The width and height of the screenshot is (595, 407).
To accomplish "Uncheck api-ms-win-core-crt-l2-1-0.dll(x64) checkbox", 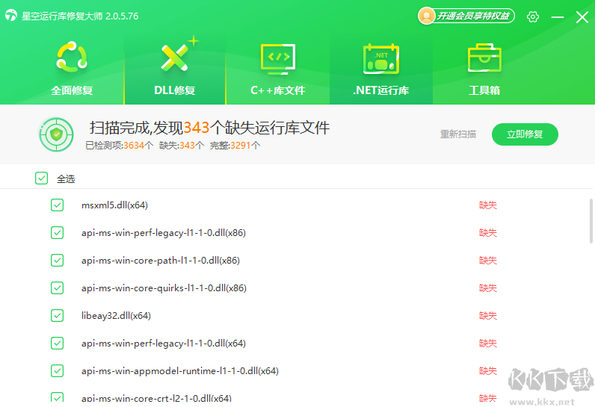I will pos(58,397).
